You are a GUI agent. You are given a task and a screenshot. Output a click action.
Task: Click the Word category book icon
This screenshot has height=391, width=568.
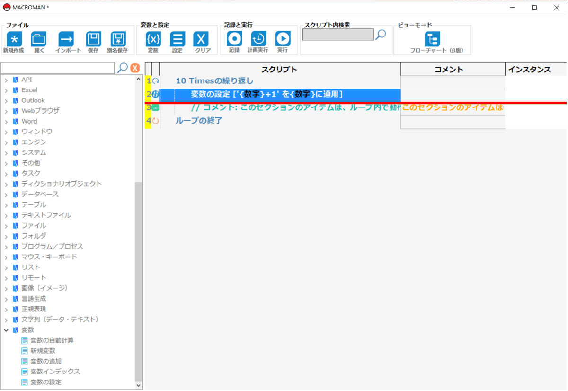16,121
